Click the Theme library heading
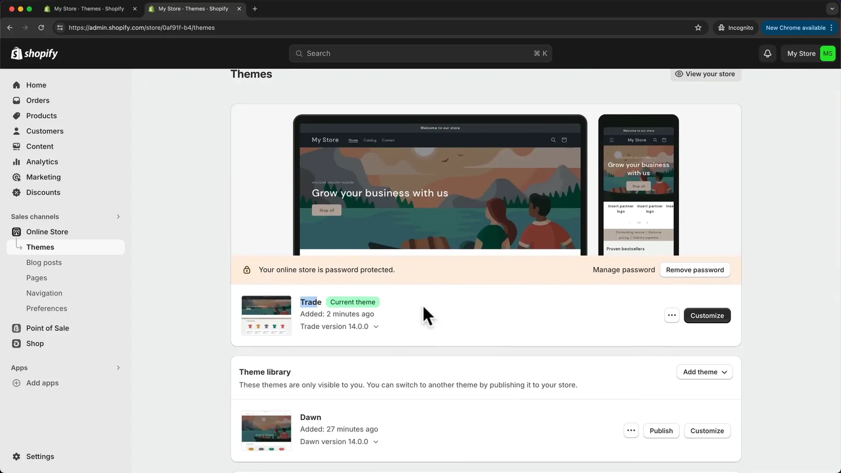This screenshot has height=473, width=841. [x=265, y=372]
